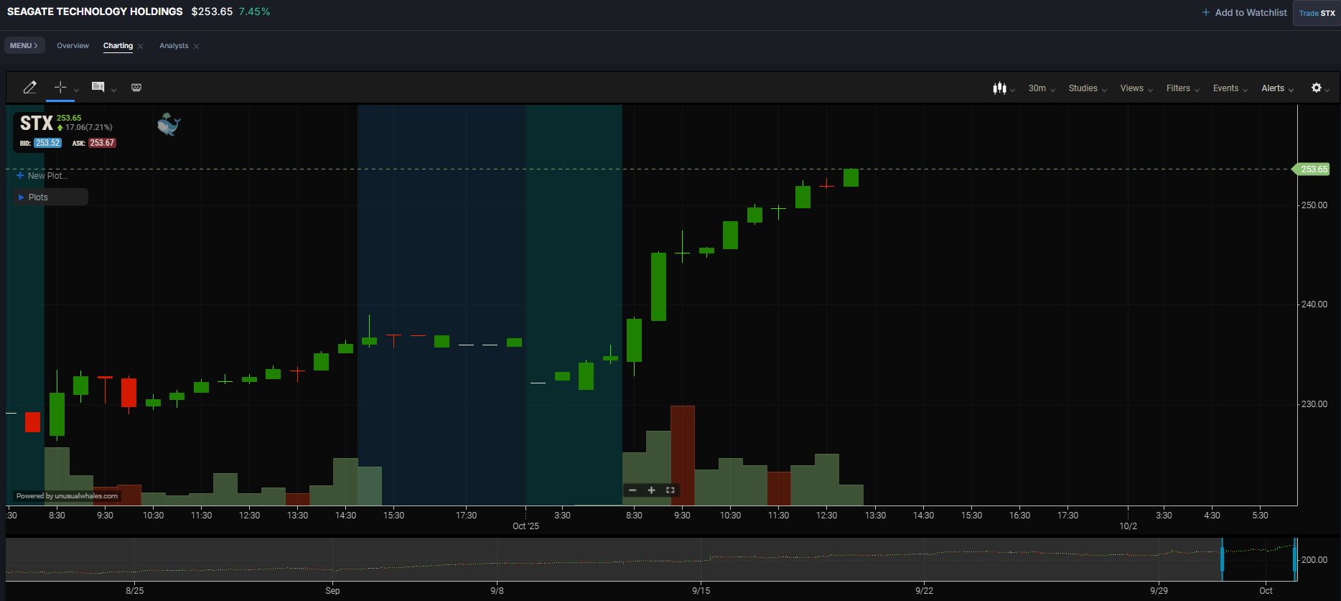This screenshot has width=1341, height=601.
Task: Open the candlestick chart type dropdown
Action: [x=1004, y=88]
